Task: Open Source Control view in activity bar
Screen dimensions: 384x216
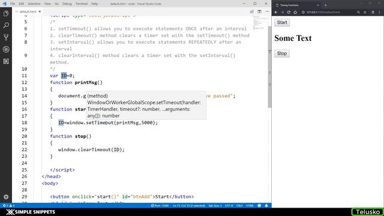Action: (6, 37)
